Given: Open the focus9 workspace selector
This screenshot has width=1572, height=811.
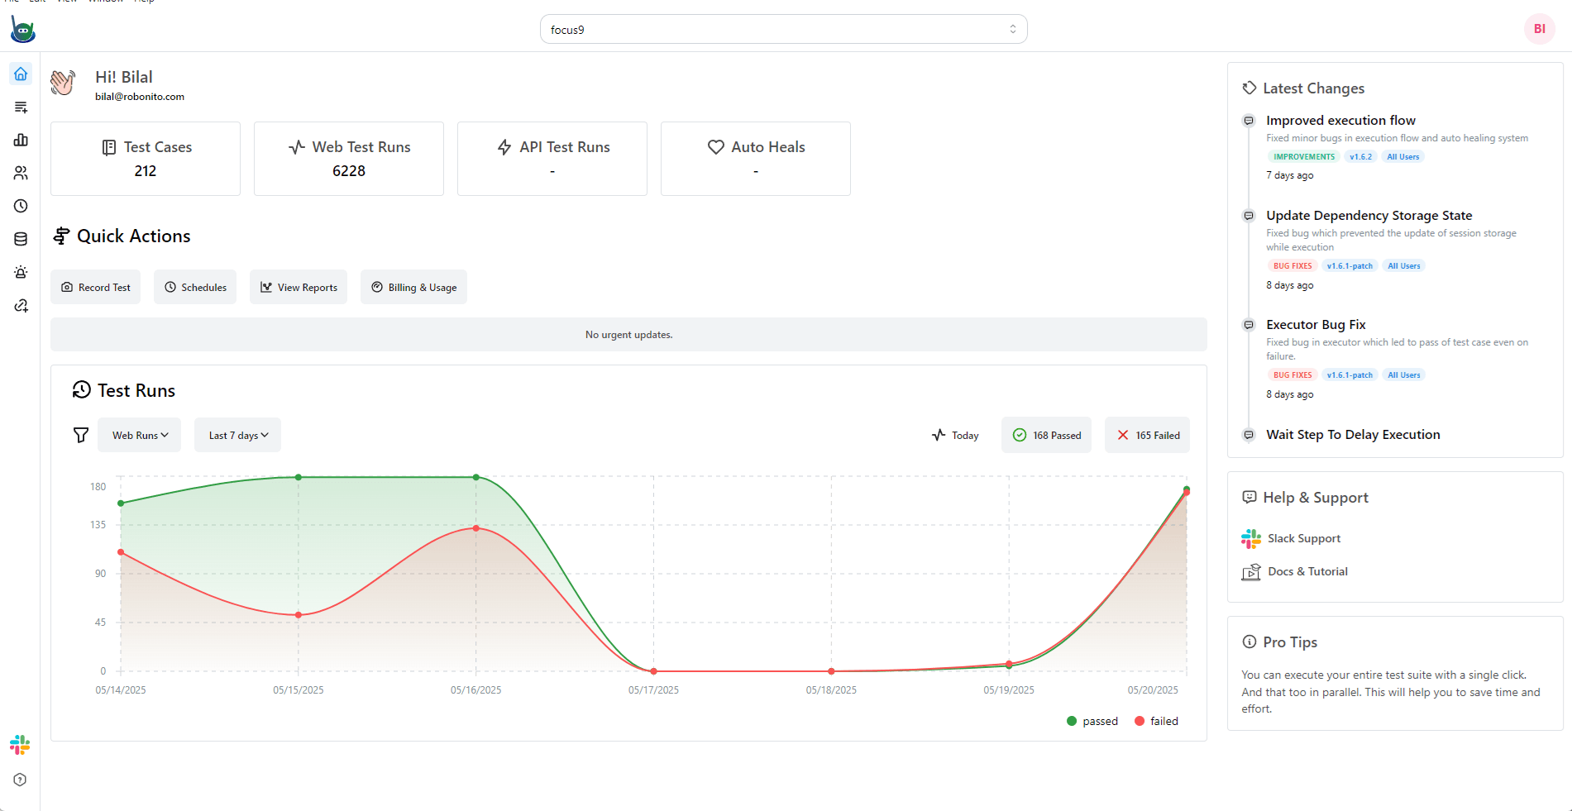Looking at the screenshot, I should pos(783,29).
